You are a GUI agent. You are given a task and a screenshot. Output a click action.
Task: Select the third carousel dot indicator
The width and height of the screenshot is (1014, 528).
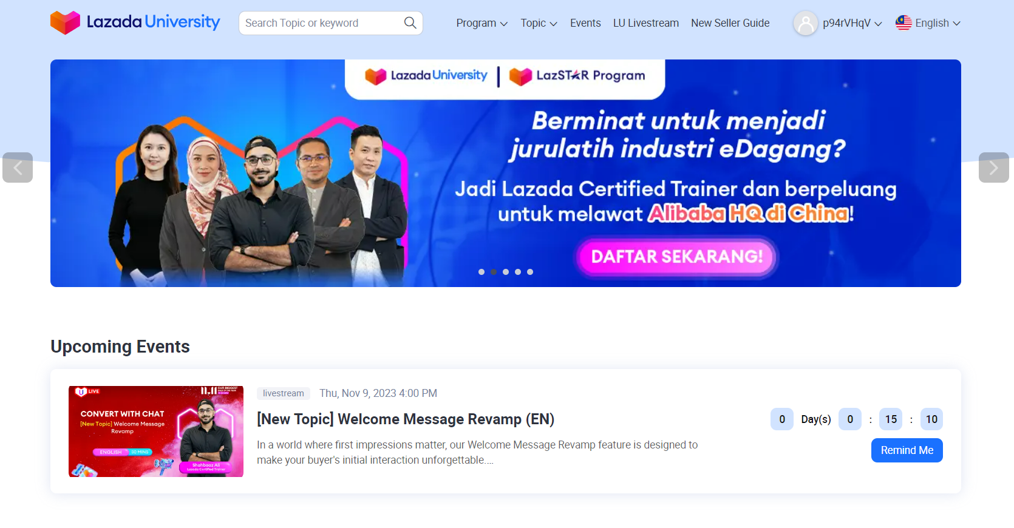pos(506,272)
